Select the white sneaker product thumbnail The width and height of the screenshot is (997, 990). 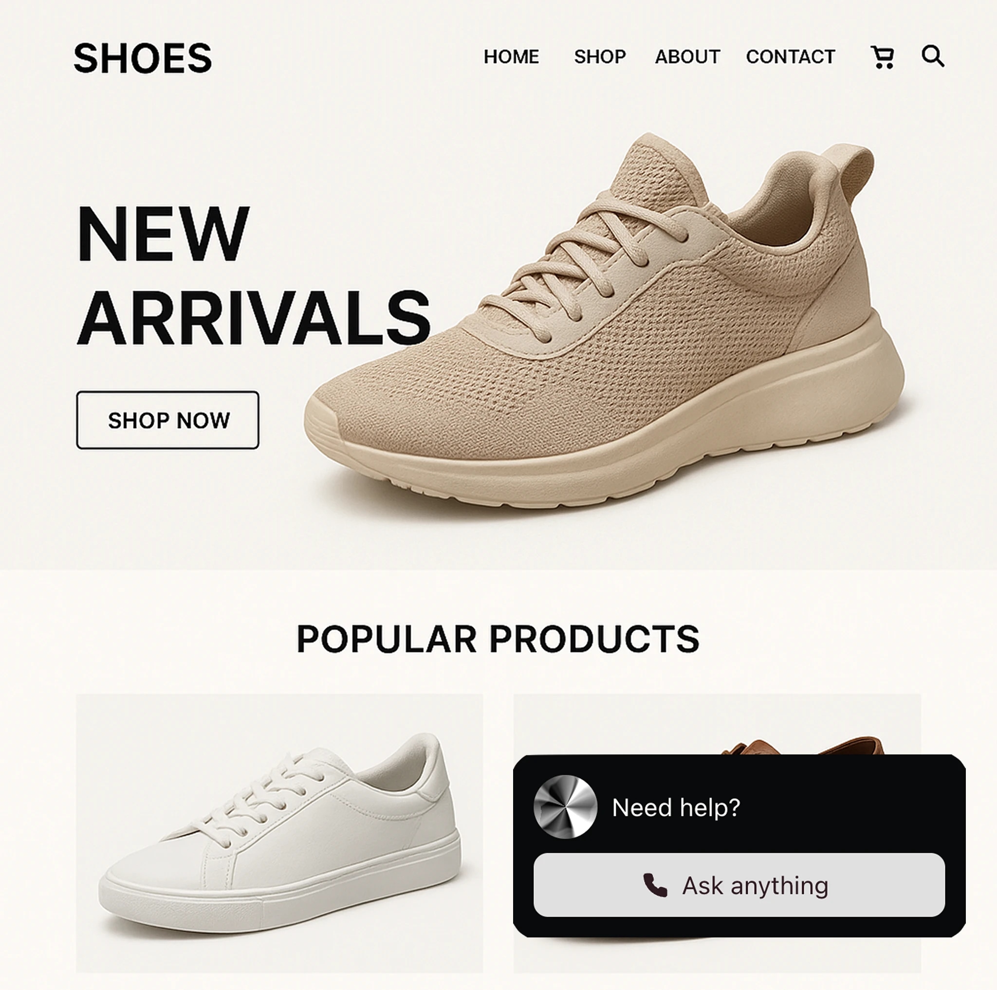[280, 833]
